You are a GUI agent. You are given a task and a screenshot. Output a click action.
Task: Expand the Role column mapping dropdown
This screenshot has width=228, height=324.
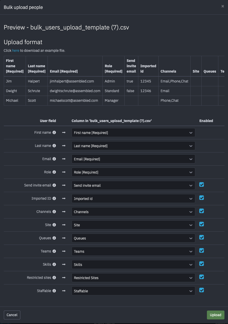[x=133, y=172]
